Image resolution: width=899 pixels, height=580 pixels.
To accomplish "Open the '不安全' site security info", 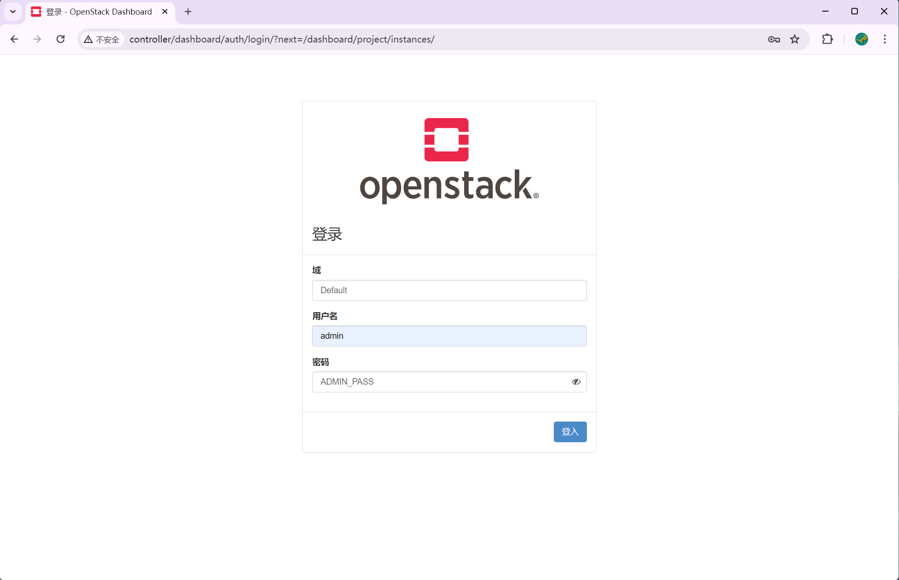I will point(102,39).
